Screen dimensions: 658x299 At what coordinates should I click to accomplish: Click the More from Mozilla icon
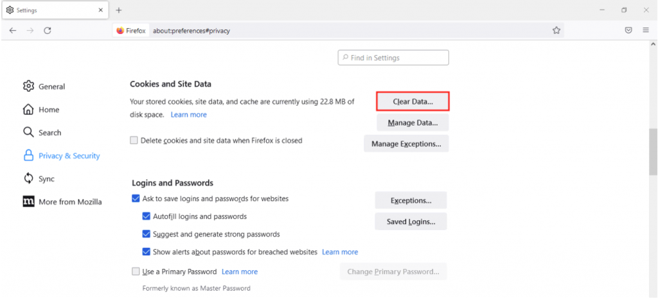(28, 201)
